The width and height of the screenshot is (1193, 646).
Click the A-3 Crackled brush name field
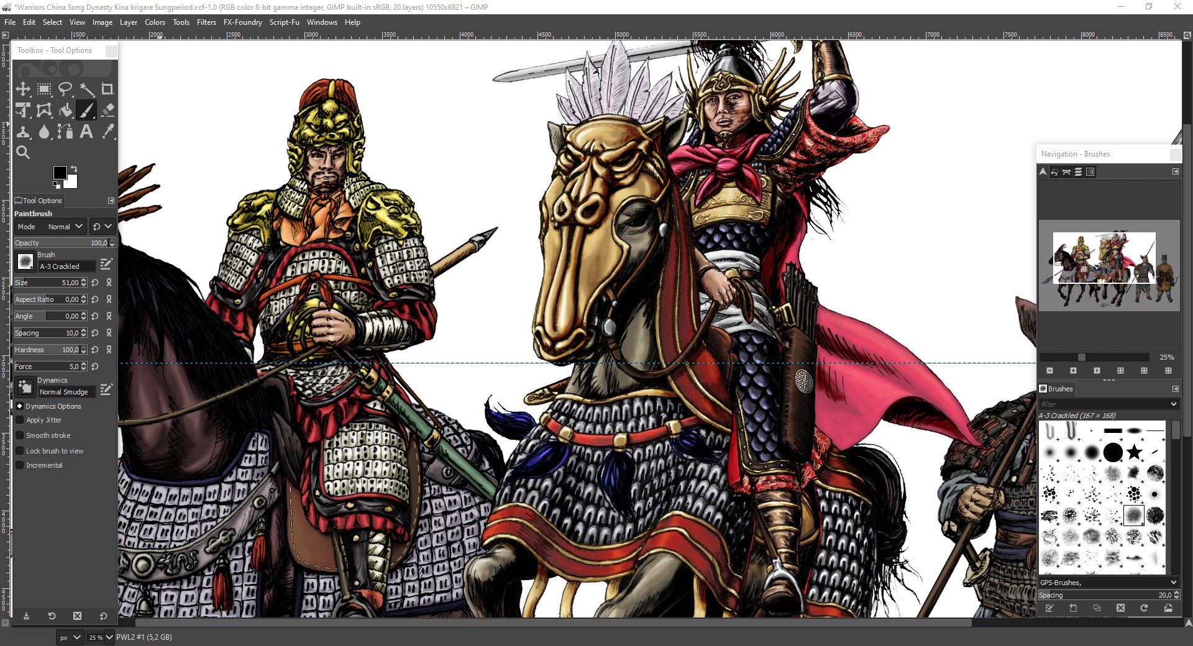[x=66, y=266]
